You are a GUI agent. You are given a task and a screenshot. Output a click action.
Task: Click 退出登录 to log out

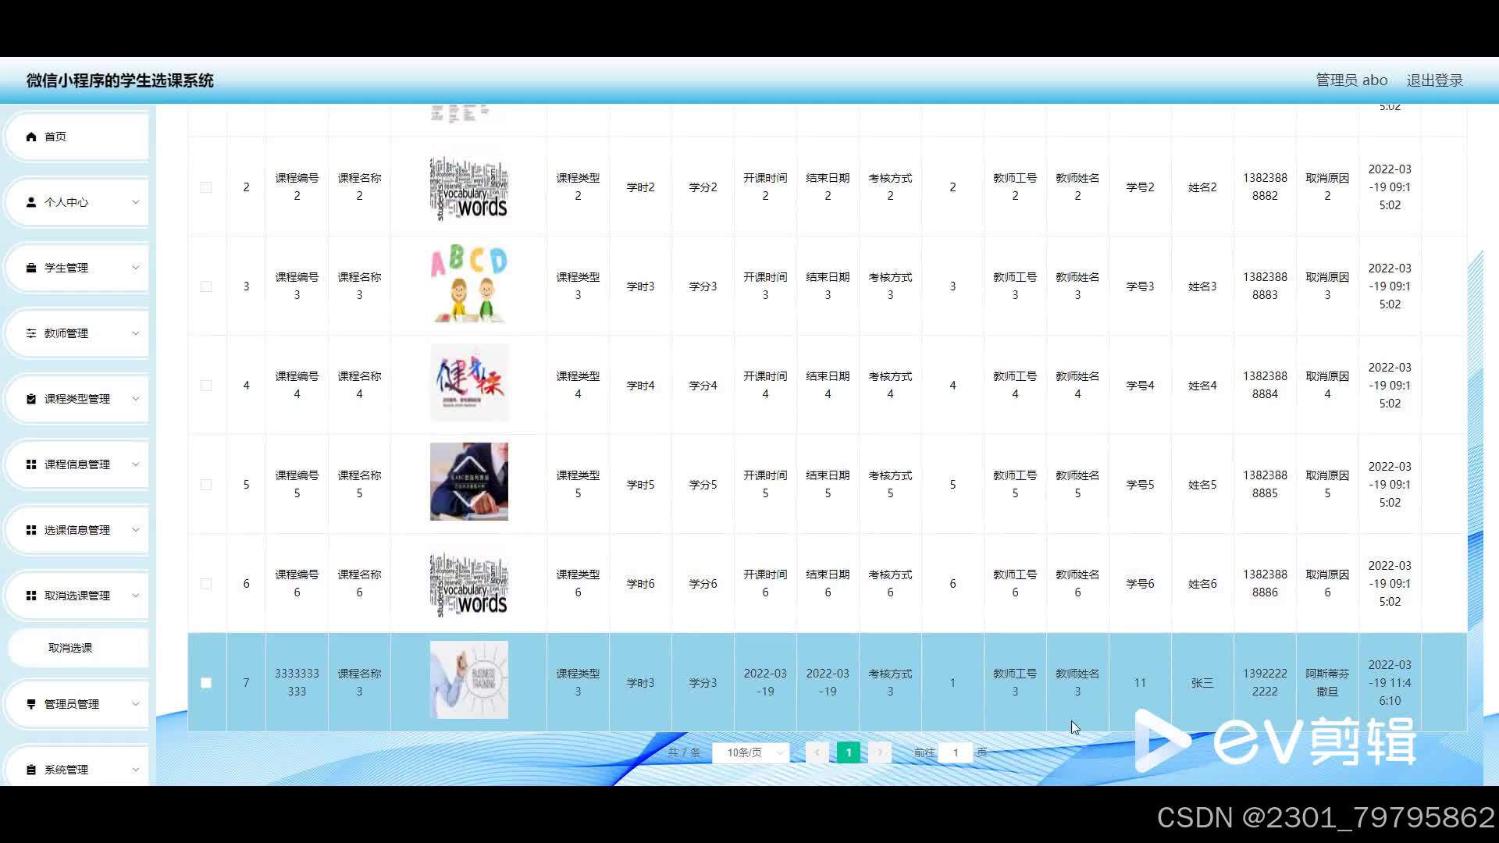pos(1434,80)
